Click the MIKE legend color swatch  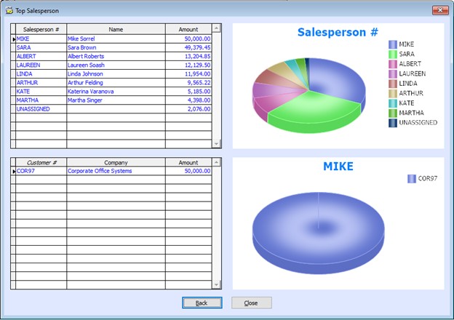(x=393, y=44)
